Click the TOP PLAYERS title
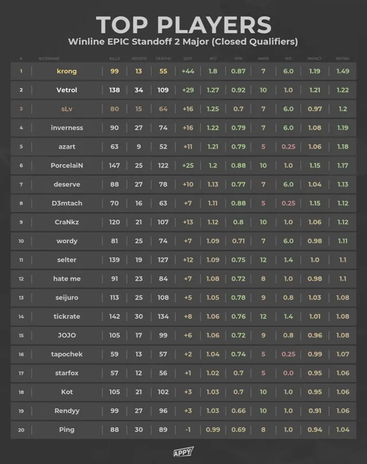Screen dimensions: 367x464 (183, 25)
